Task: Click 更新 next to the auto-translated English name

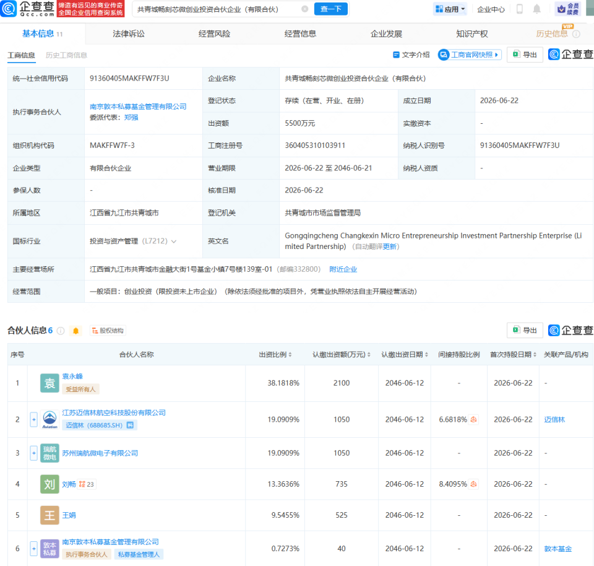Action: coord(389,247)
